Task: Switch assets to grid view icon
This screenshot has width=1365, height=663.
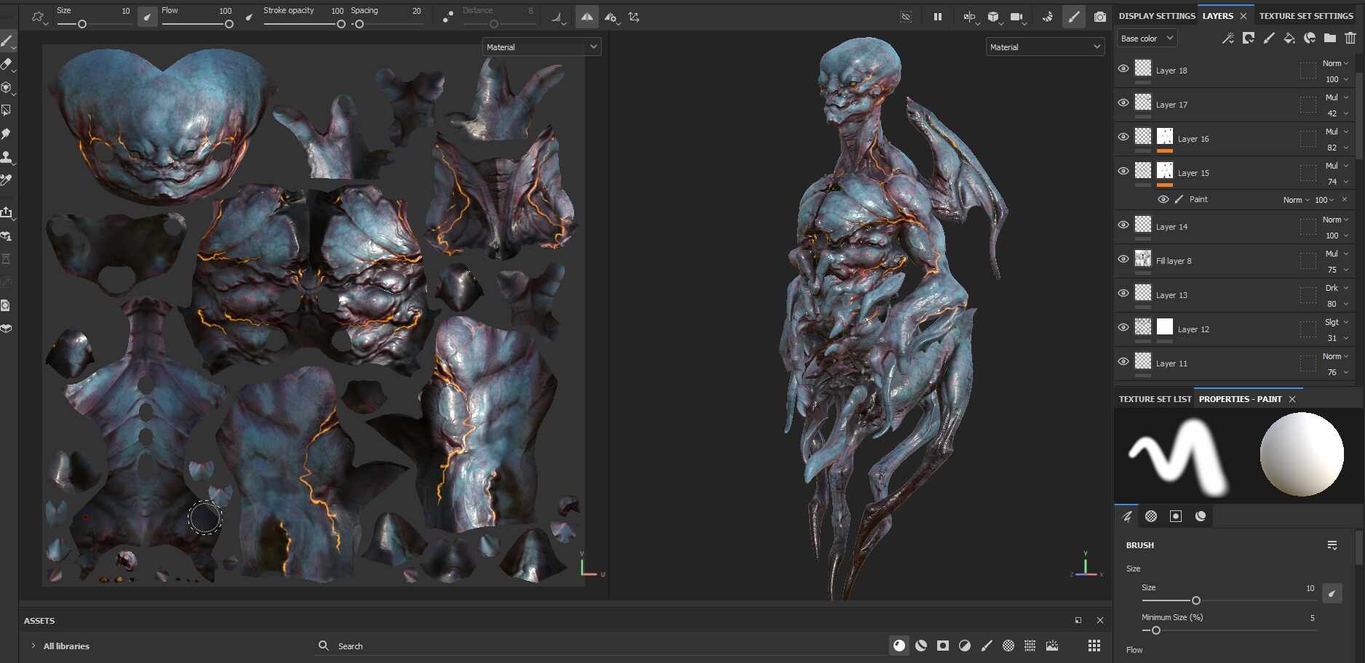Action: tap(1094, 646)
